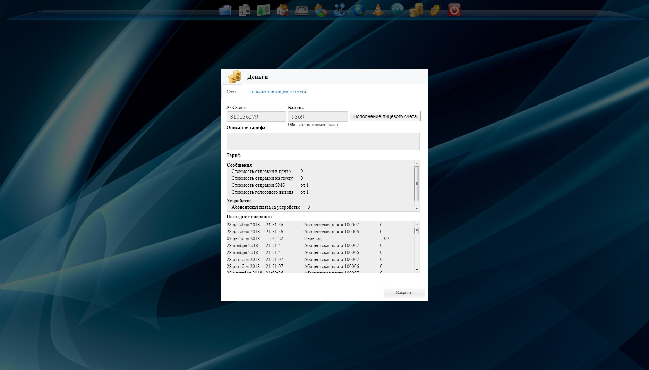
Task: Click the orange traffic cone icon
Action: (x=378, y=10)
